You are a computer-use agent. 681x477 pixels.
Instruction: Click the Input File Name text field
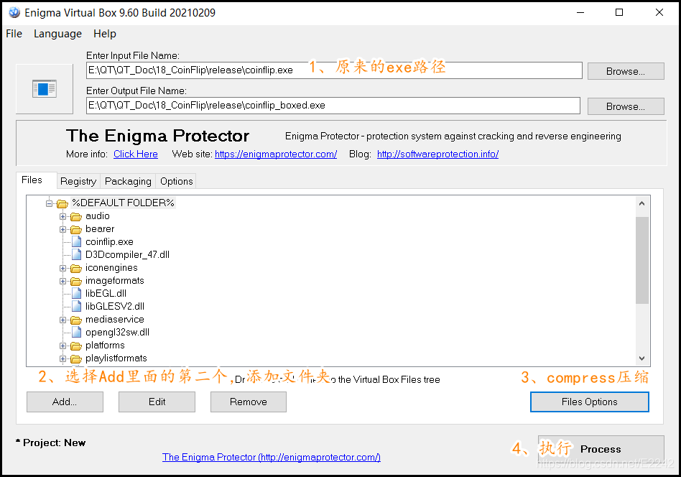pos(334,70)
